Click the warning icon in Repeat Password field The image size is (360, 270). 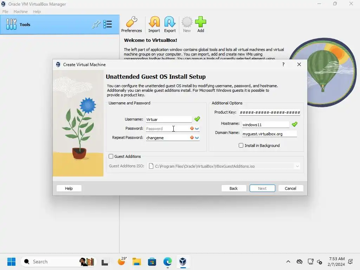[192, 137]
